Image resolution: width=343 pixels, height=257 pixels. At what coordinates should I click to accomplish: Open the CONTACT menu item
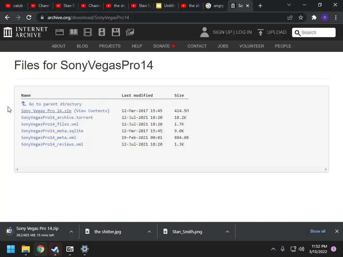pyautogui.click(x=197, y=46)
